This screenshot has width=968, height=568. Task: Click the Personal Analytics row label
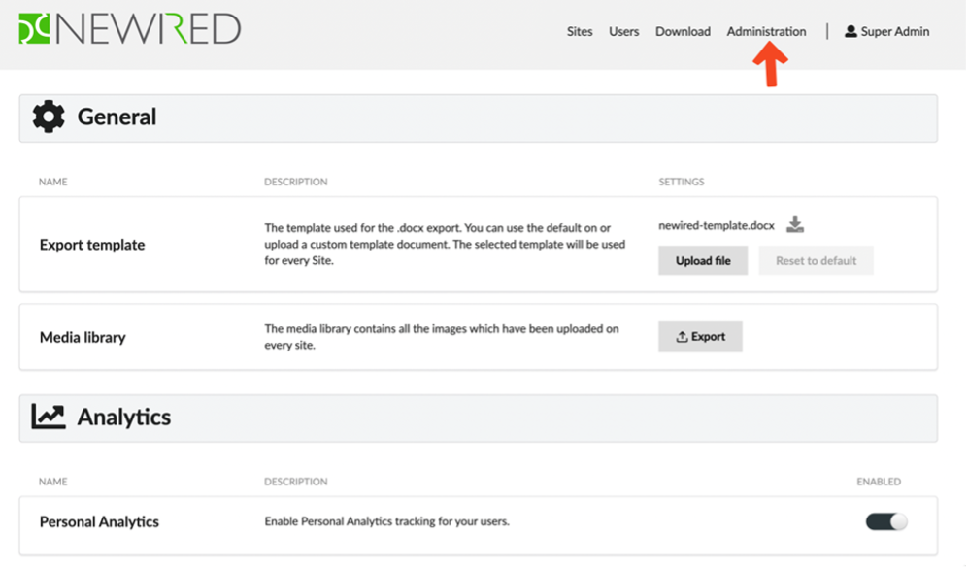[99, 521]
